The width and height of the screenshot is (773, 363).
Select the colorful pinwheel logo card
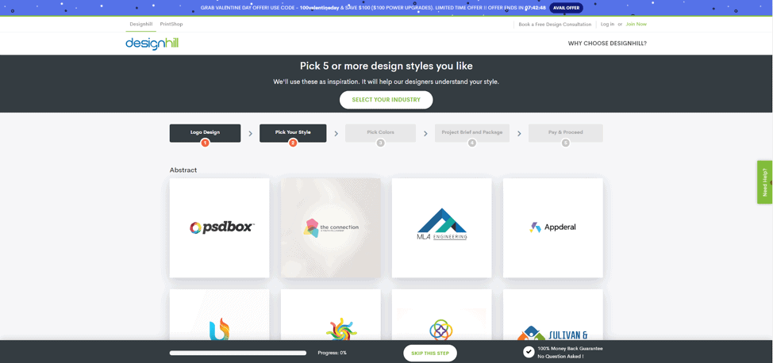click(x=331, y=315)
